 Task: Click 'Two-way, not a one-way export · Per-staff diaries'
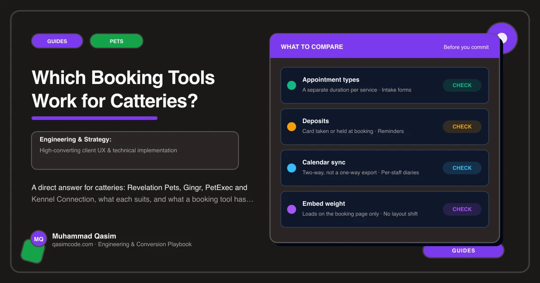tap(361, 172)
